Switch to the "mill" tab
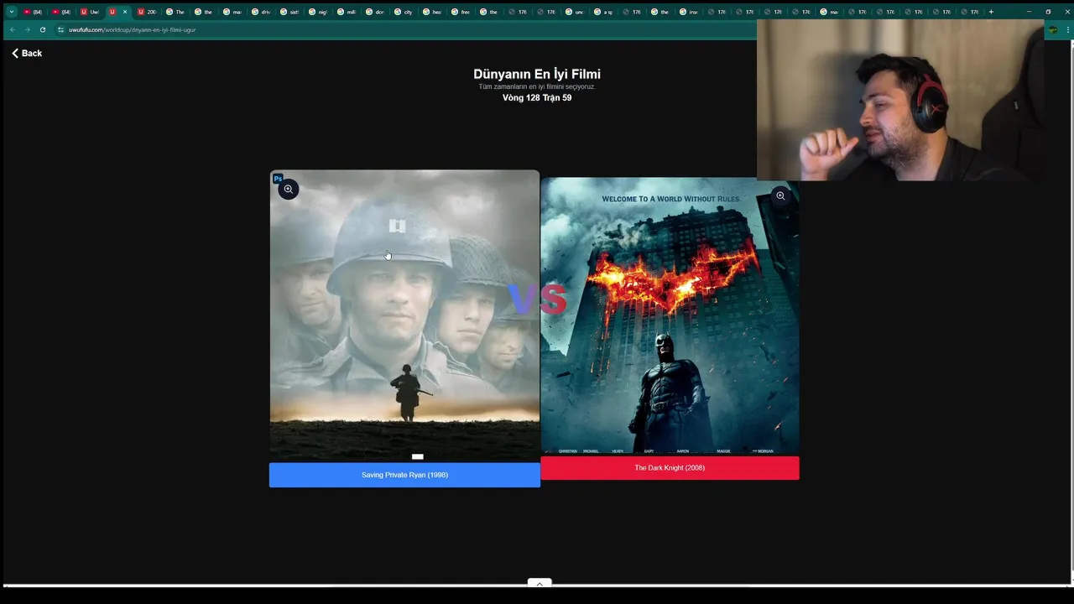1074x604 pixels. [346, 12]
